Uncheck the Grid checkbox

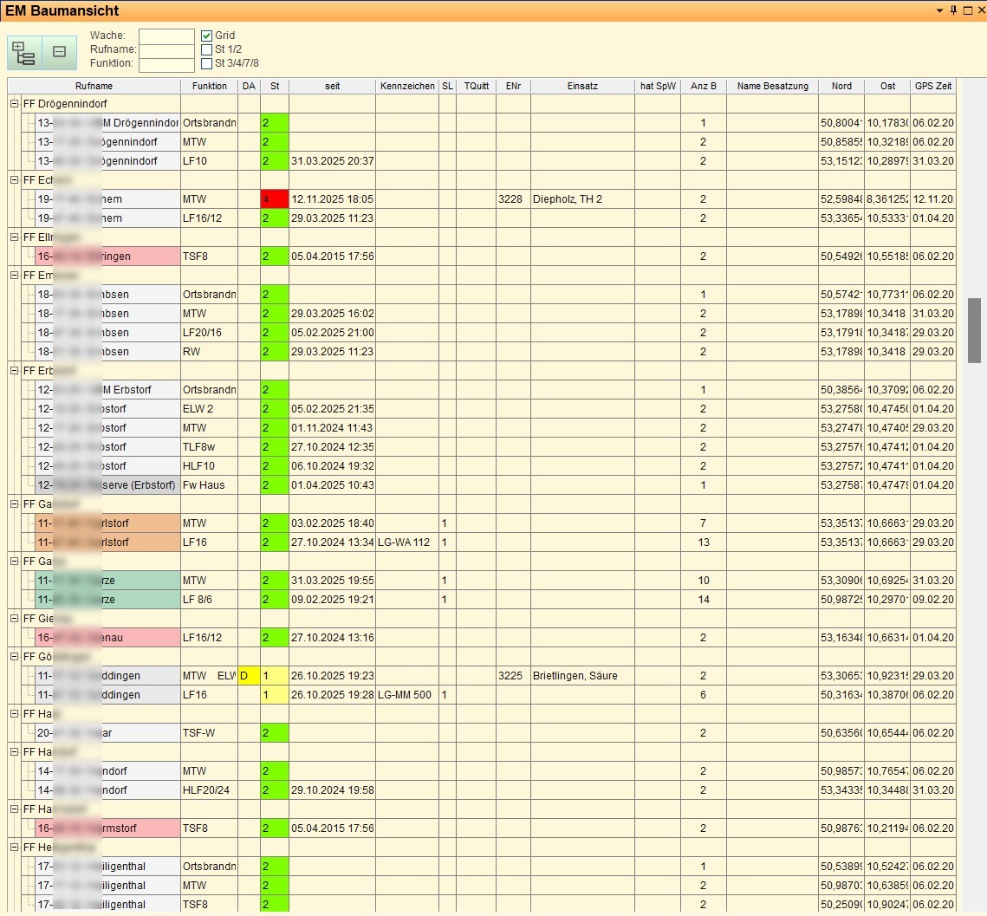click(207, 36)
